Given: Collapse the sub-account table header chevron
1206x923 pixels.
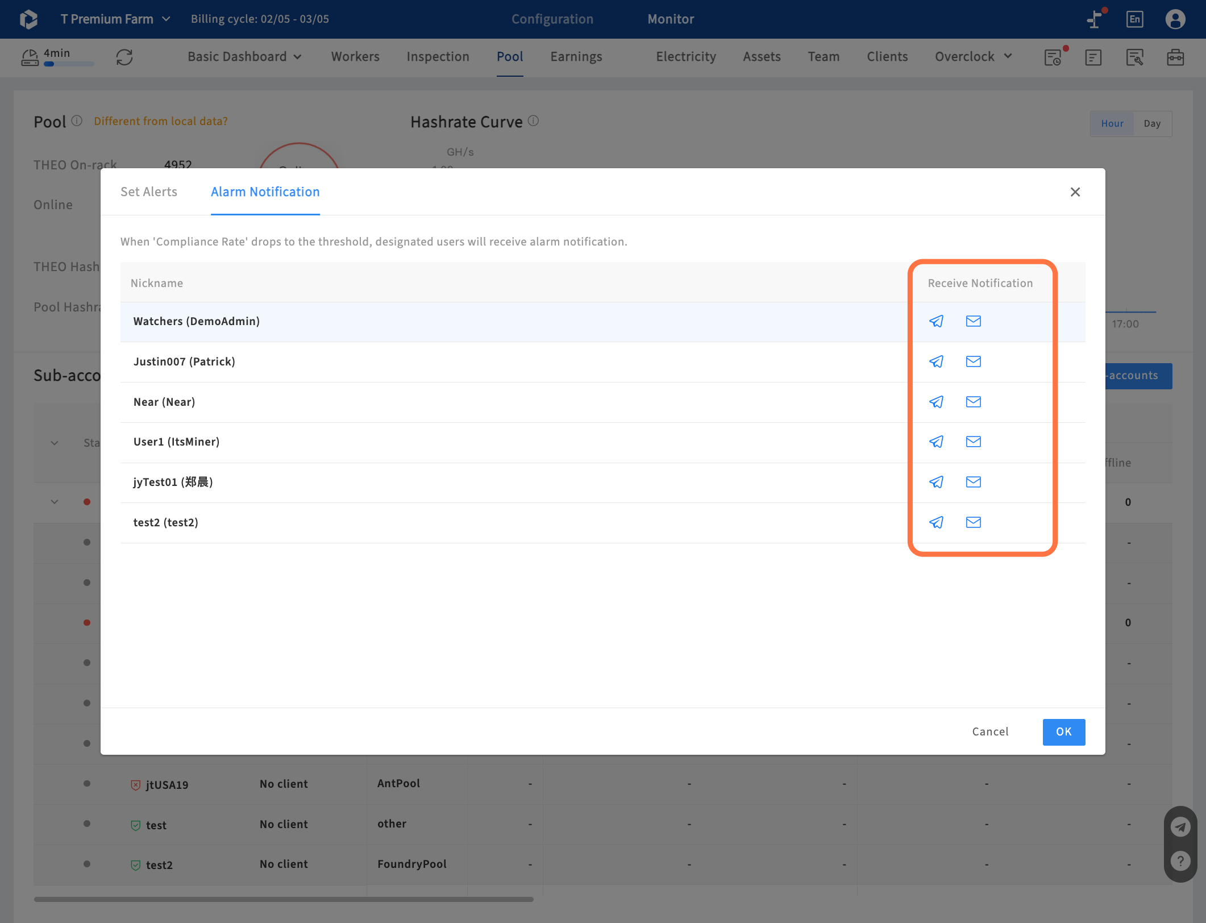Looking at the screenshot, I should 55,443.
